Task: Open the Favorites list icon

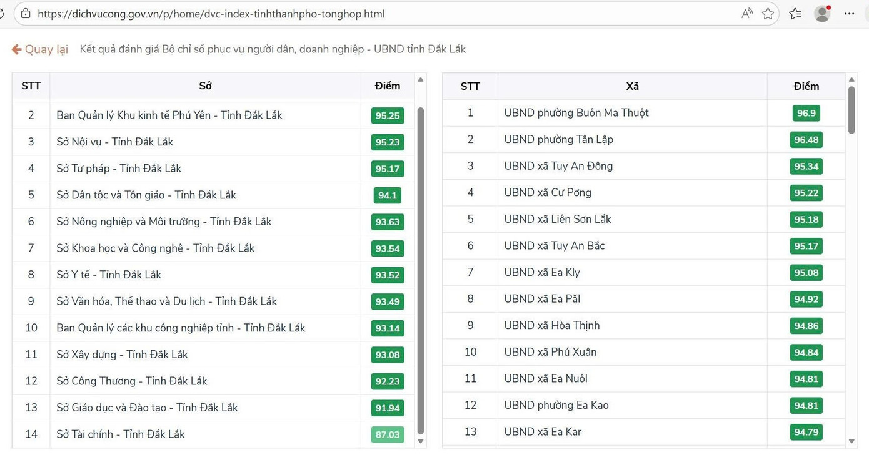Action: click(795, 14)
